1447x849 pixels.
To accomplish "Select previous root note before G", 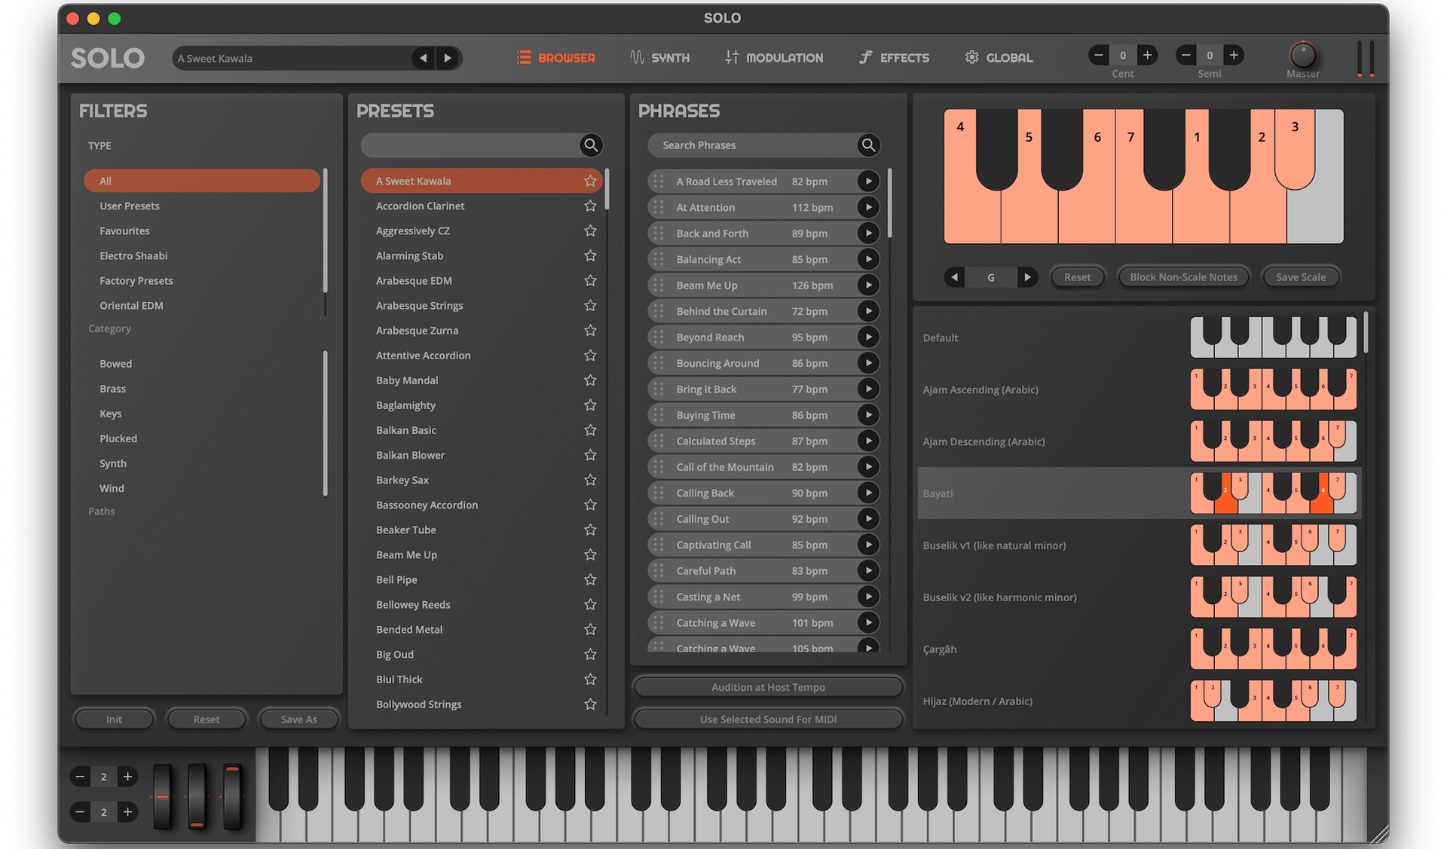I will (954, 276).
